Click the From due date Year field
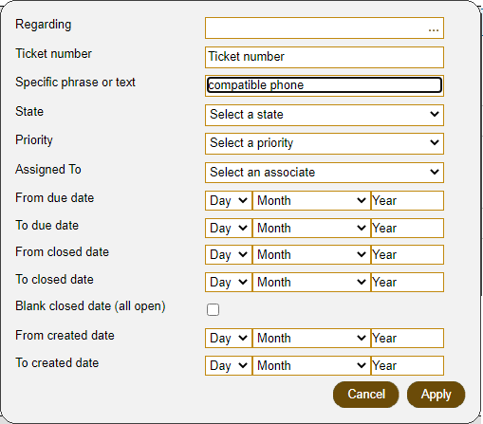Viewport: 483px width, 424px height. click(x=407, y=200)
